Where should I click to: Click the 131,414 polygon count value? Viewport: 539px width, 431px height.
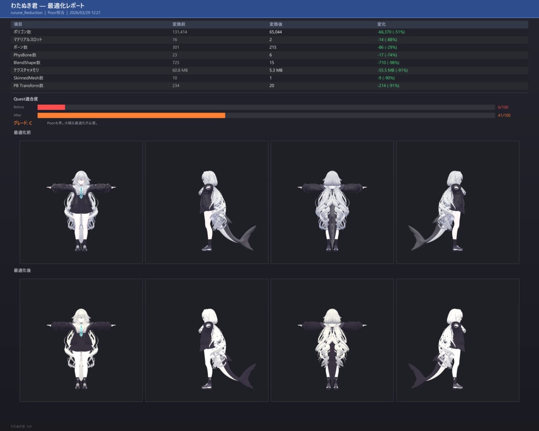[180, 32]
